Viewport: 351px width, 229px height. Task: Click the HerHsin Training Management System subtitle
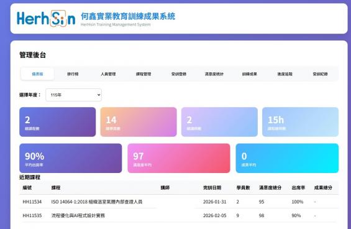click(x=116, y=24)
